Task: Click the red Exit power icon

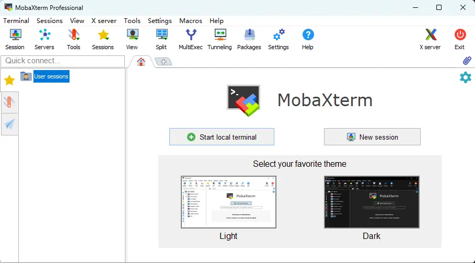Action: pyautogui.click(x=460, y=35)
